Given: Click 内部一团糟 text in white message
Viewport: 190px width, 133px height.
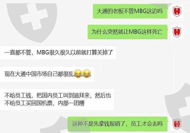Looking at the screenshot, I should coord(71,103).
